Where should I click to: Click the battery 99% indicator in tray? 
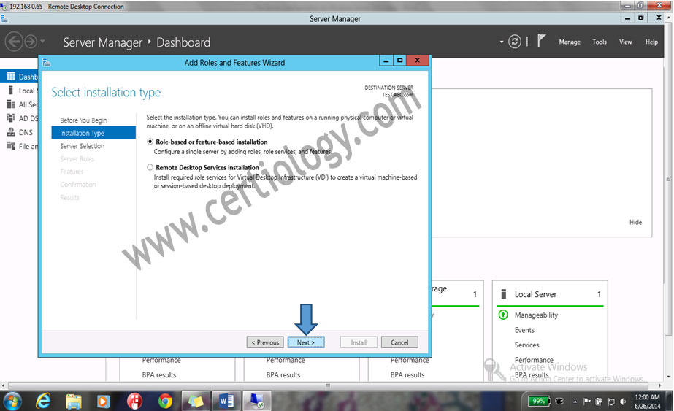tap(539, 401)
